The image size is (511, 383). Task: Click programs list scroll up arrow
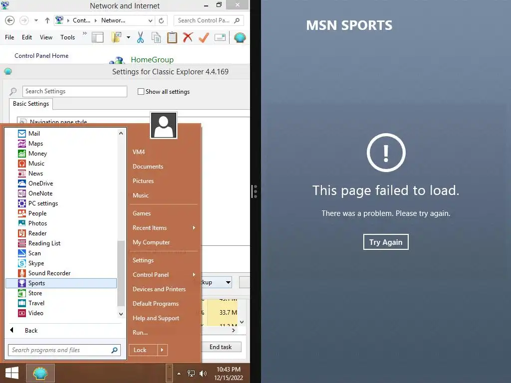121,133
